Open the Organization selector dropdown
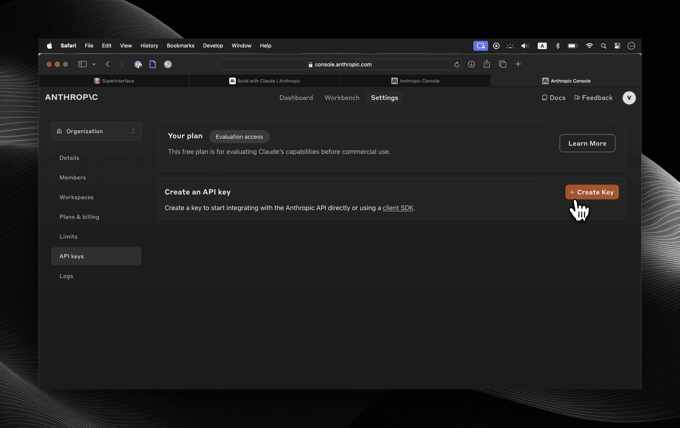 [96, 131]
